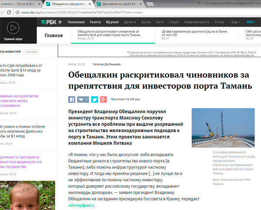
Task: Click the Twitter share icon
Action: coord(95,99)
